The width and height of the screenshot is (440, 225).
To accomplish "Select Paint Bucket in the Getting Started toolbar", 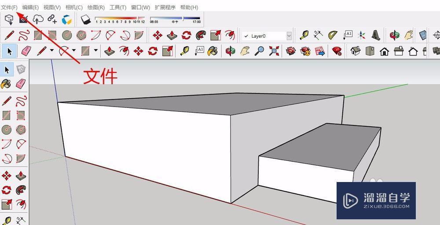I will [213, 51].
